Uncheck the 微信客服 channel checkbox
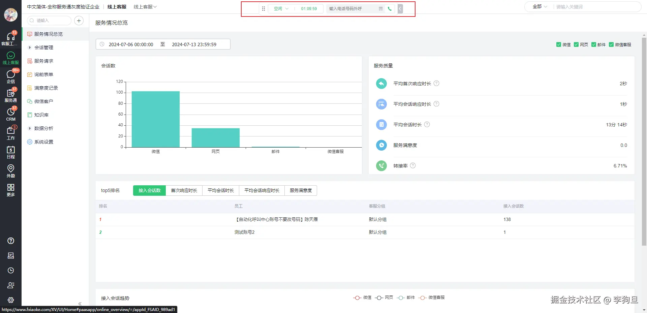647x313 pixels. (611, 44)
